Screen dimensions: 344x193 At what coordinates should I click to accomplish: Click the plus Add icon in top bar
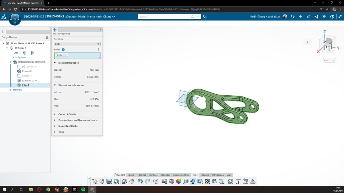(301, 17)
